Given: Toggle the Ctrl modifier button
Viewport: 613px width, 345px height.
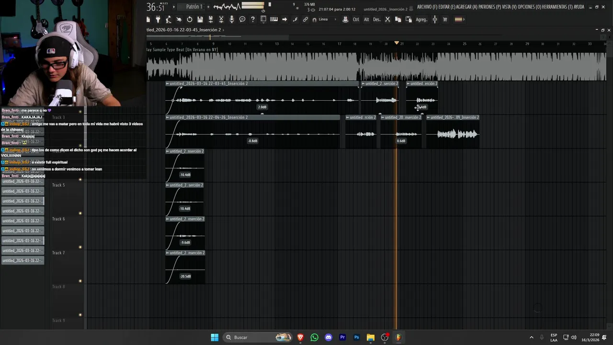Looking at the screenshot, I should 356,20.
